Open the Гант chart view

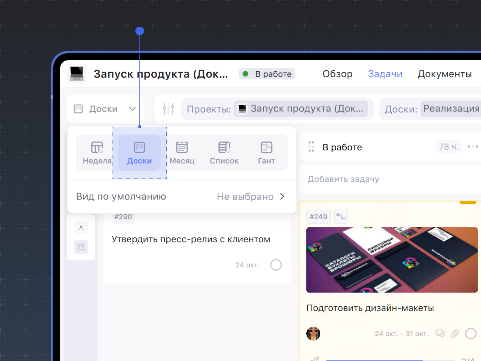266,153
